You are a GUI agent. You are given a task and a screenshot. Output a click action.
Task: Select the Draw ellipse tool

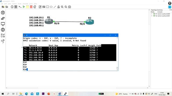click(x=51, y=7)
